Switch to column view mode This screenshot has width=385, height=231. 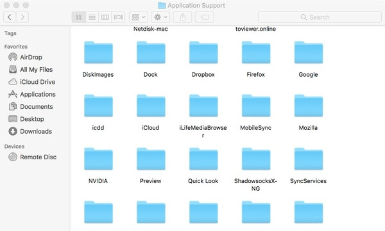coord(105,17)
